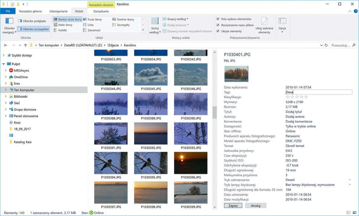Image resolution: width=359 pixels, height=216 pixels.
Task: Expand Szybki dostęp tree node
Action: (x=3, y=55)
